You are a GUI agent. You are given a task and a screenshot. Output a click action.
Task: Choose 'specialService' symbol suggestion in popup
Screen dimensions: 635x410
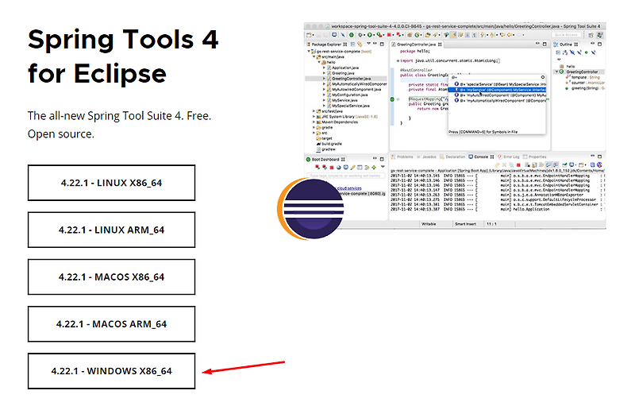pyautogui.click(x=500, y=84)
